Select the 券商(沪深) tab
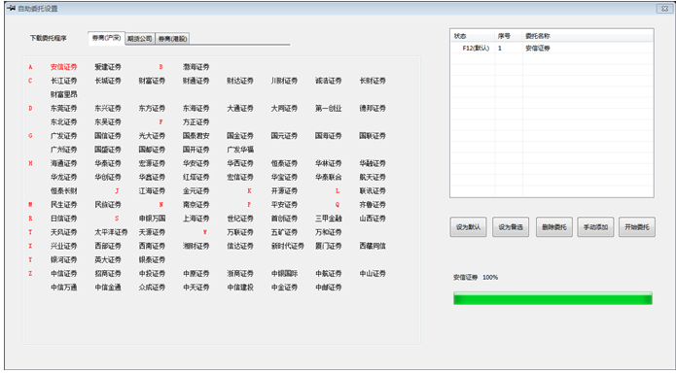The width and height of the screenshot is (676, 373). point(106,38)
